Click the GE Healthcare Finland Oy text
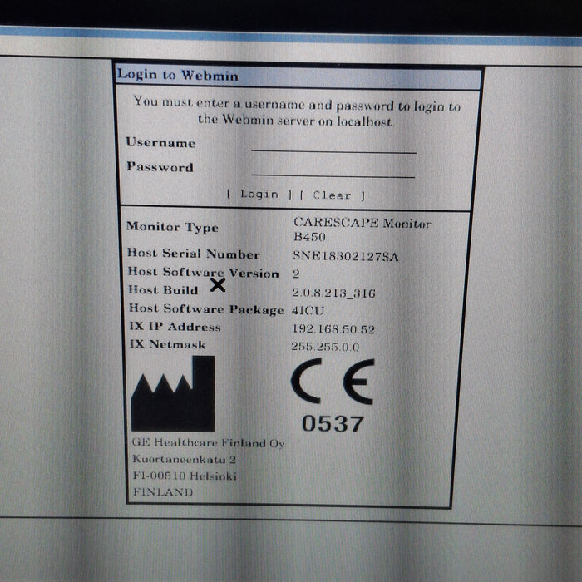Screen dimensions: 582x582 coord(208,443)
